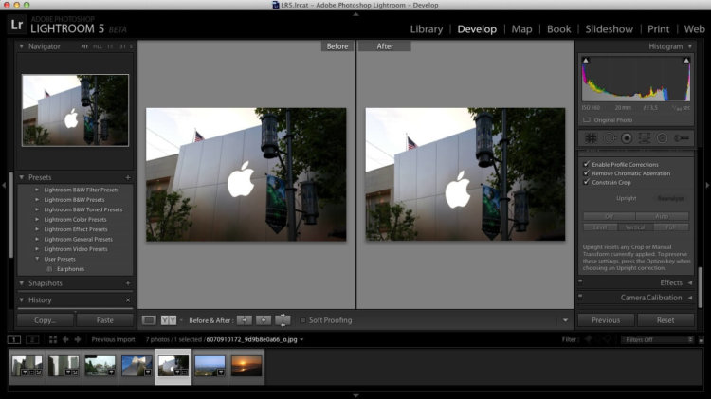Screen dimensions: 711x399
Task: Select the Red Eye Correction tool icon
Action: (x=627, y=137)
